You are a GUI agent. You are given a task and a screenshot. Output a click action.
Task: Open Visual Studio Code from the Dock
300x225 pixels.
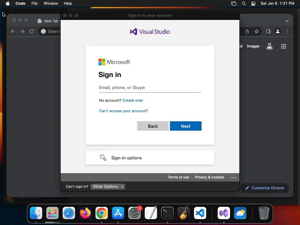coord(200,213)
